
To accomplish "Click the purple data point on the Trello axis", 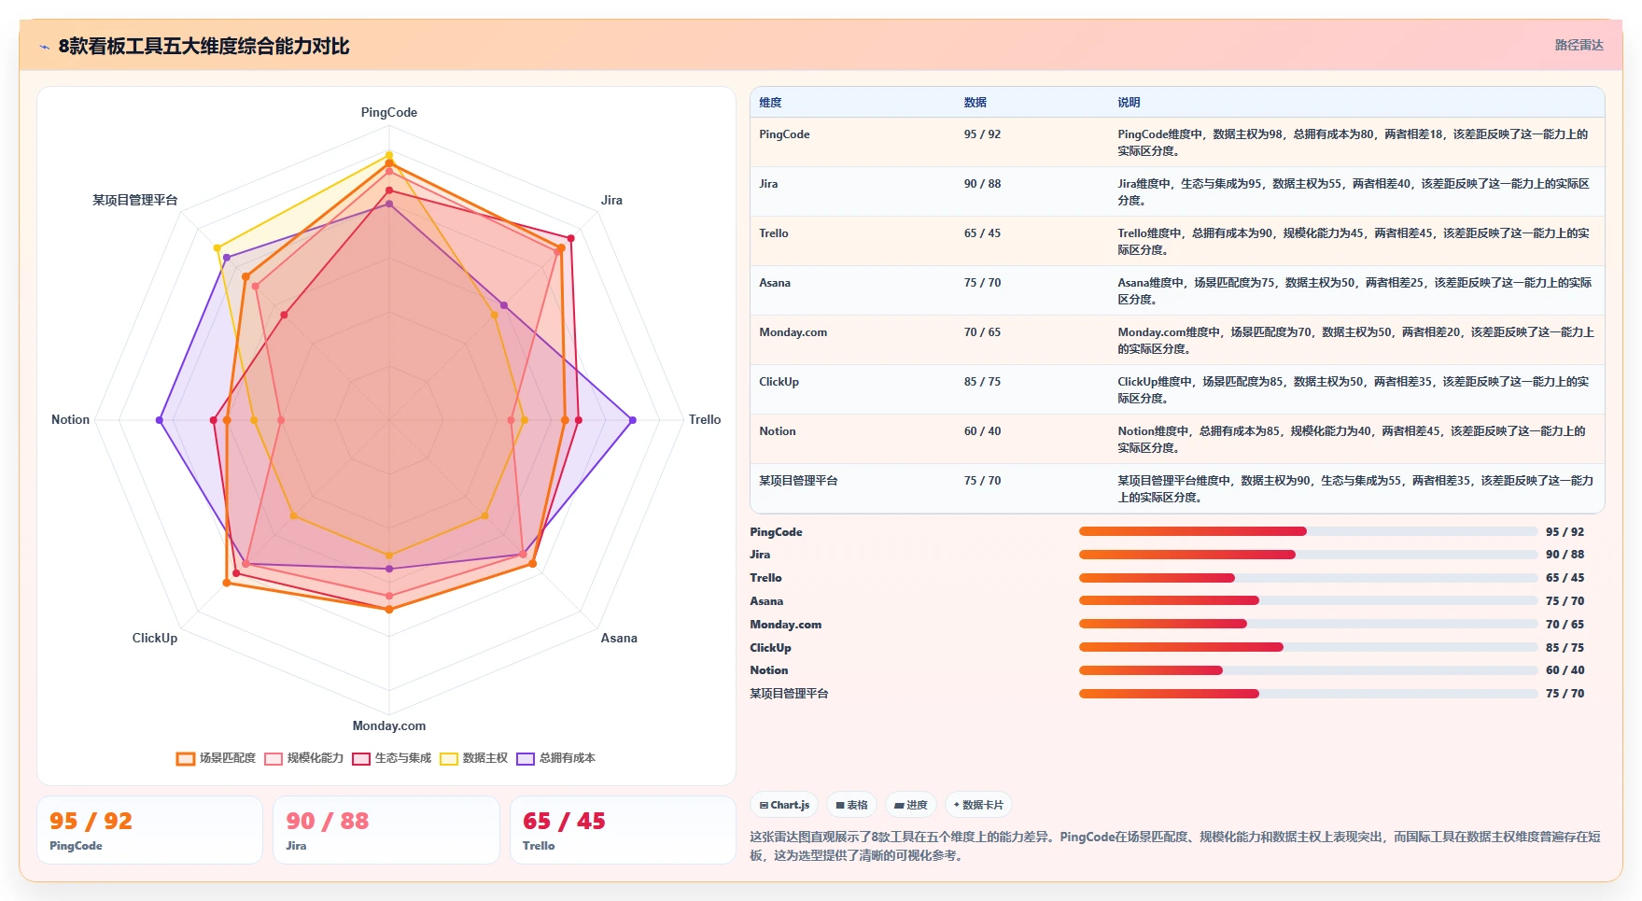I will pos(633,420).
